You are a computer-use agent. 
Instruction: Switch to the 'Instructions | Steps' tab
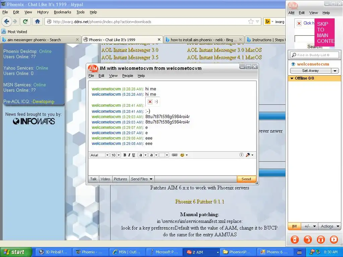point(265,40)
